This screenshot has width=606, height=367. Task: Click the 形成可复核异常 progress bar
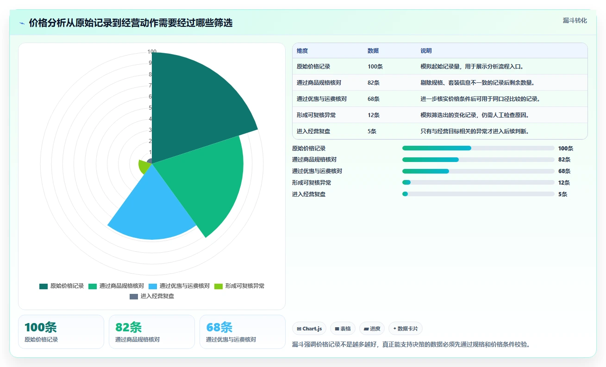point(478,182)
